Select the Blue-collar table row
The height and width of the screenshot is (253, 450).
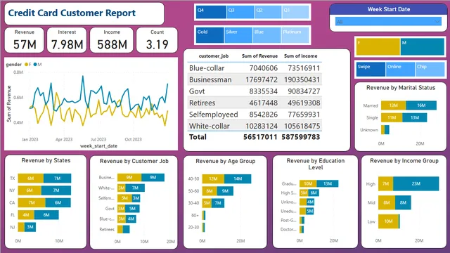(x=255, y=68)
